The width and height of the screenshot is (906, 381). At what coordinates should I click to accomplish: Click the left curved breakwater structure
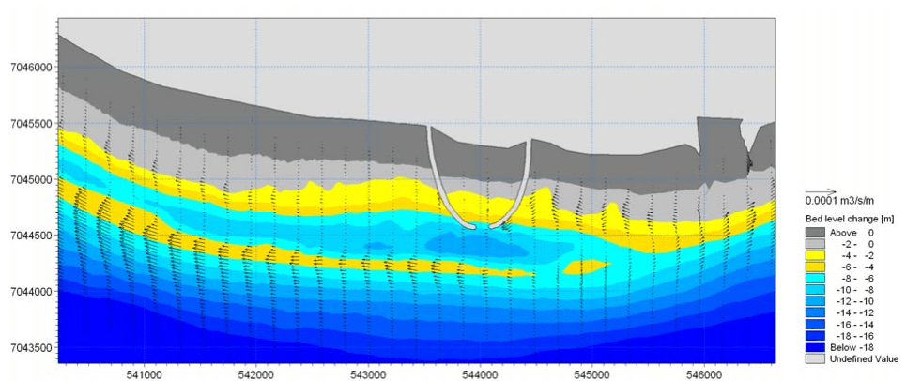click(439, 188)
